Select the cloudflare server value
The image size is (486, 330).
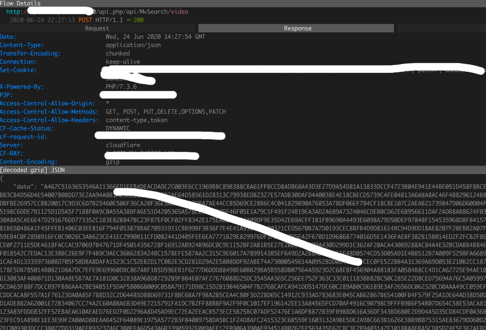[x=123, y=145]
